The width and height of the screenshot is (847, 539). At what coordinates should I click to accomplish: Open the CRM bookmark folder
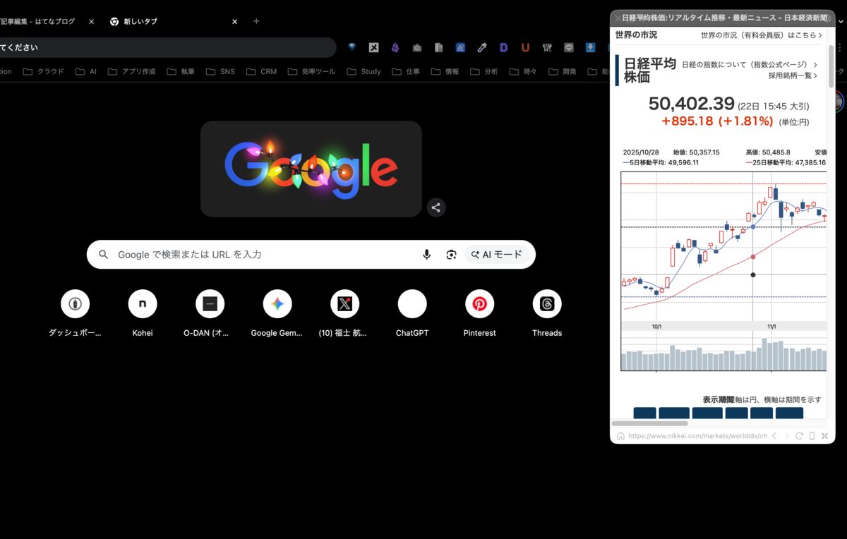pos(261,71)
